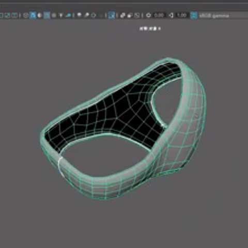Toggle the Smooth Shade All icon
The image size is (248, 248).
coord(33,16)
